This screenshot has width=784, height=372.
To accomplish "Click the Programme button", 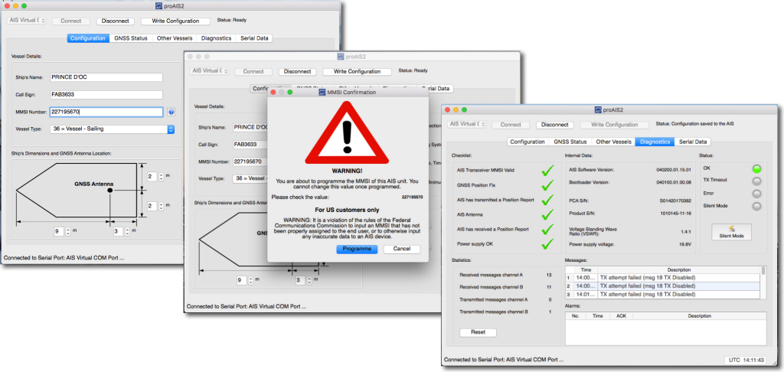I will (357, 249).
